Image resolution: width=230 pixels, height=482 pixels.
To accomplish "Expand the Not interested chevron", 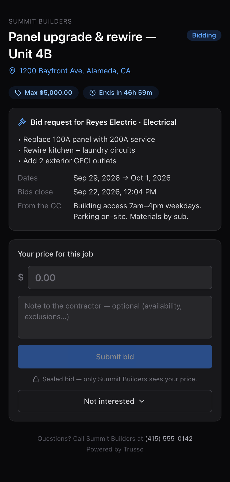I will click(142, 401).
